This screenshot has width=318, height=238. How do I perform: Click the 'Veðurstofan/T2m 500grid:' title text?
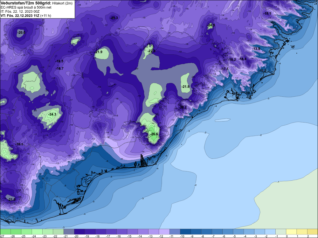click(26, 3)
